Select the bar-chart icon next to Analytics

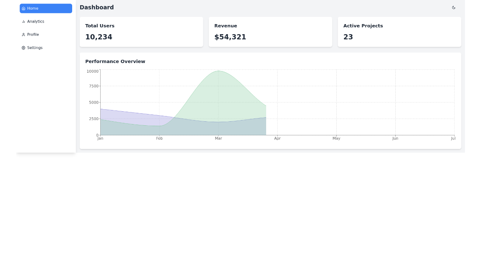point(24,21)
